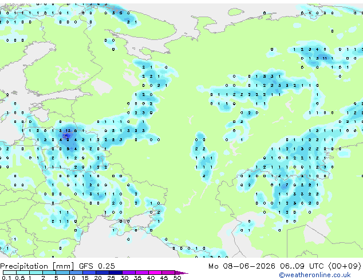The image size is (363, 280).
Task: Click legend scale label "50"
Action: [177, 278]
